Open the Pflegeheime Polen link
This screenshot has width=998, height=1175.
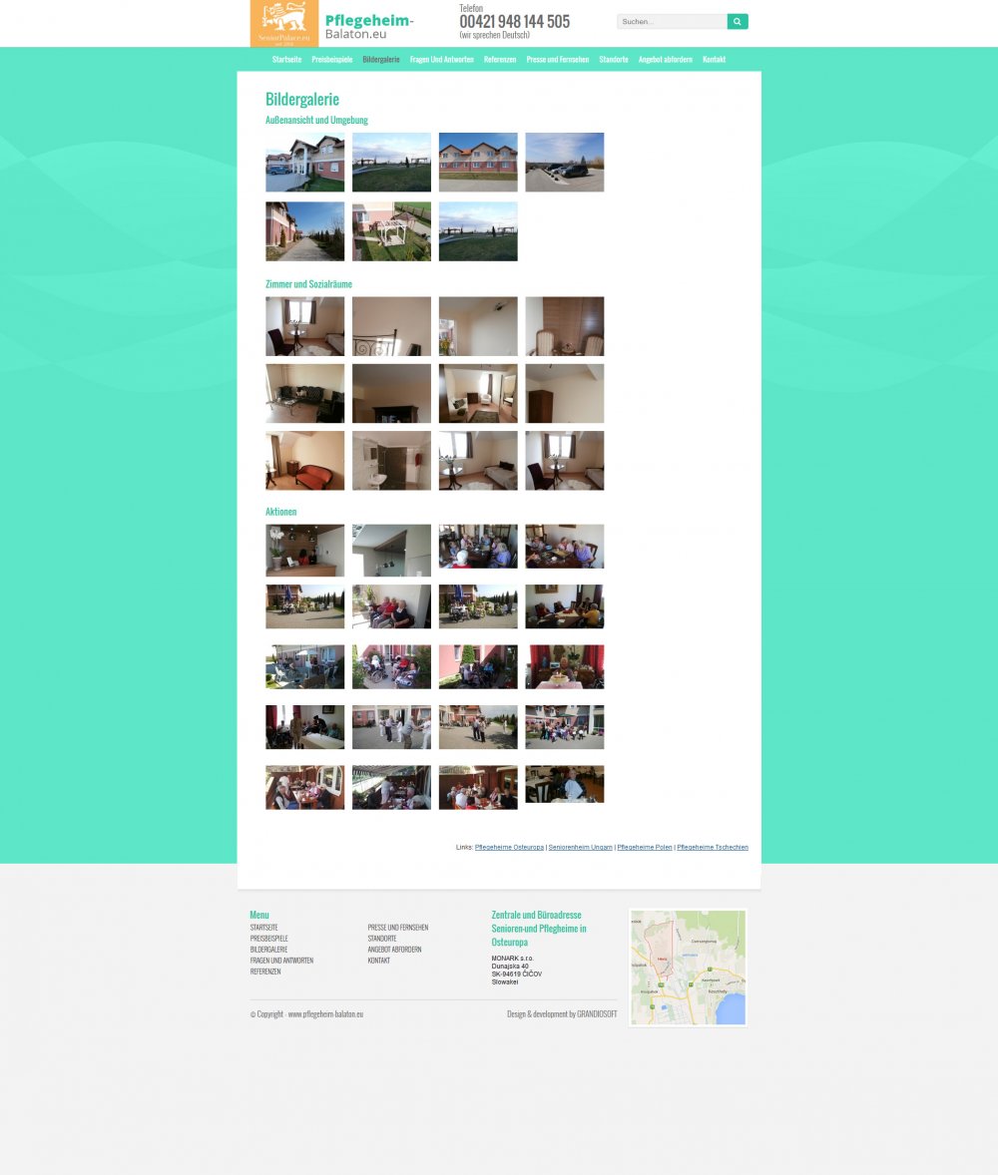pyautogui.click(x=644, y=848)
